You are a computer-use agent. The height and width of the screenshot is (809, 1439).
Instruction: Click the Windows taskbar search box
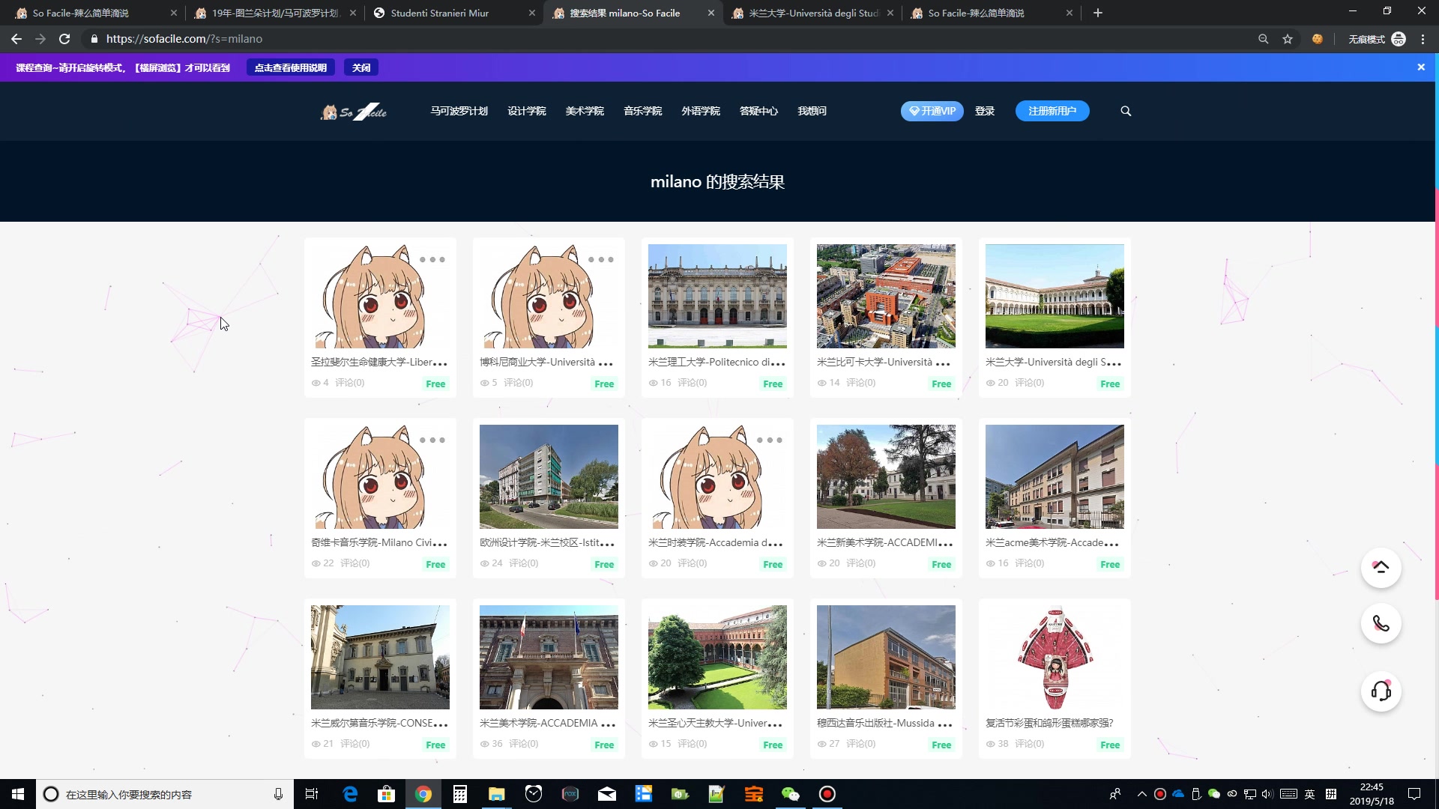click(x=165, y=794)
